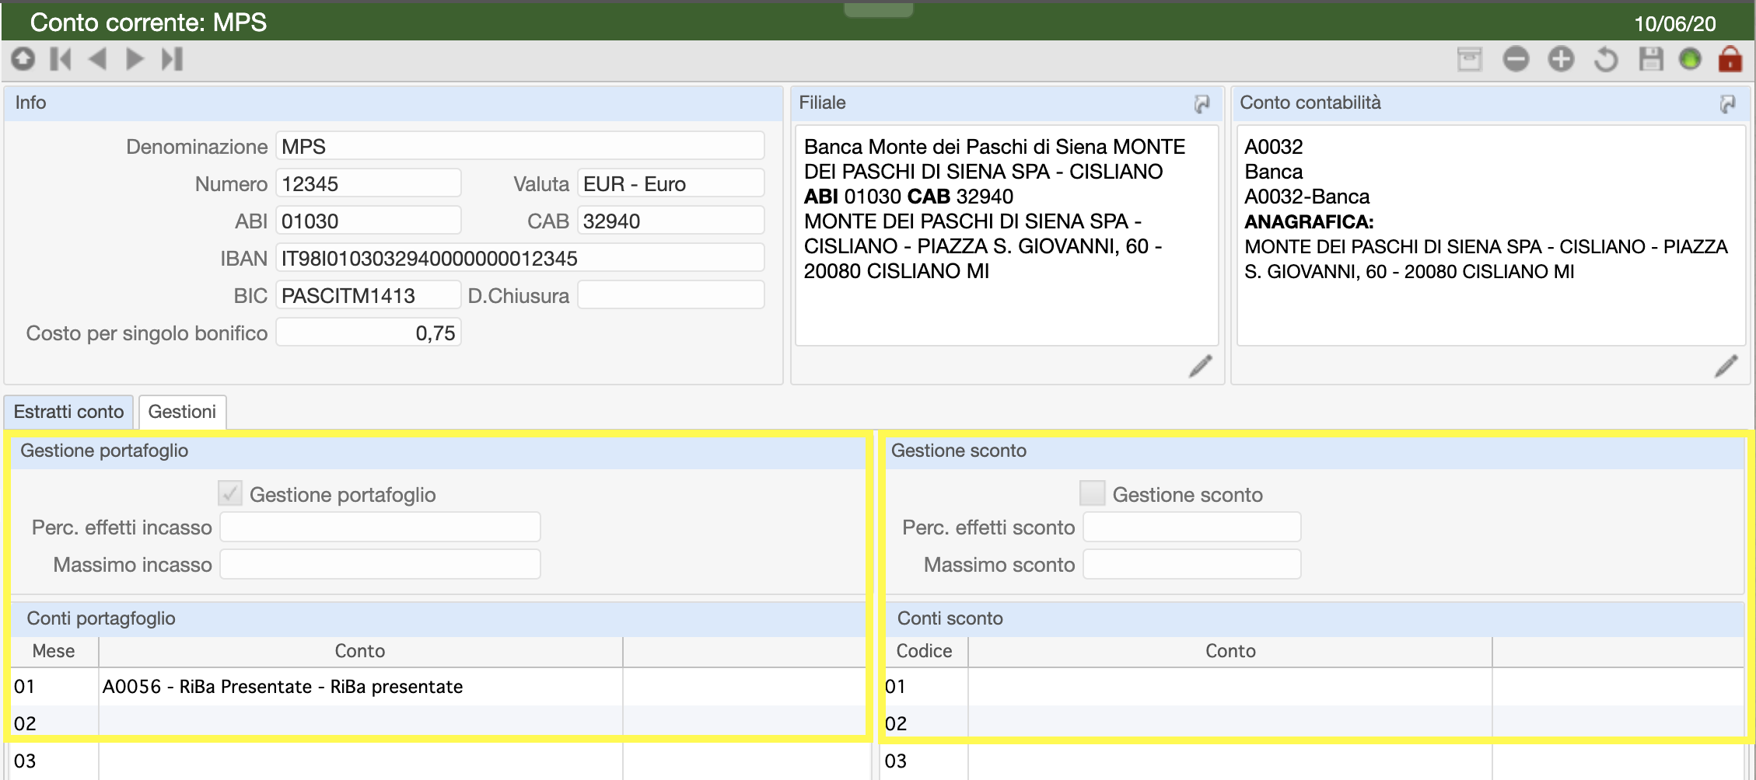This screenshot has width=1756, height=780.
Task: Click the empty D.Chiusura date field
Action: [671, 295]
